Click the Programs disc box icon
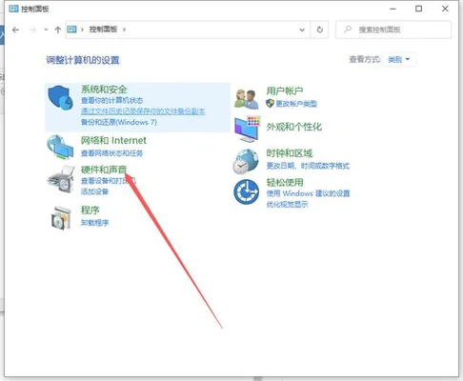This screenshot has height=381, width=463. [61, 218]
